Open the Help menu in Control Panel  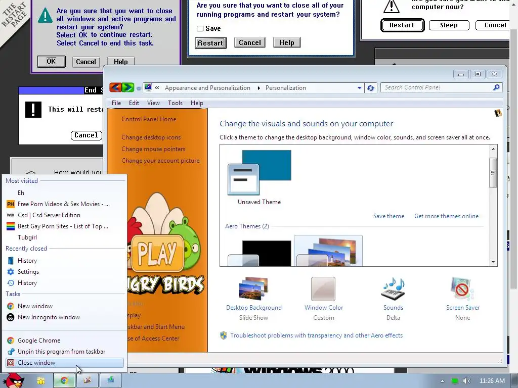point(197,103)
